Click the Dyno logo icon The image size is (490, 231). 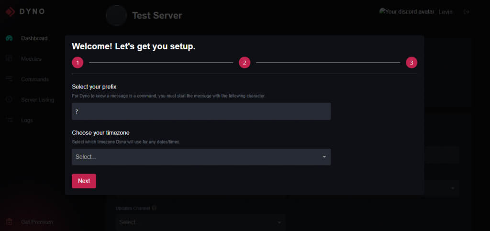10,11
